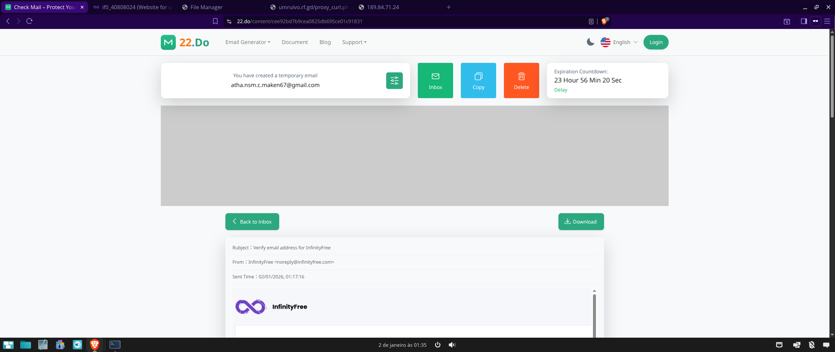This screenshot has height=352, width=835.
Task: Click the power icon in panel
Action: [x=438, y=345]
